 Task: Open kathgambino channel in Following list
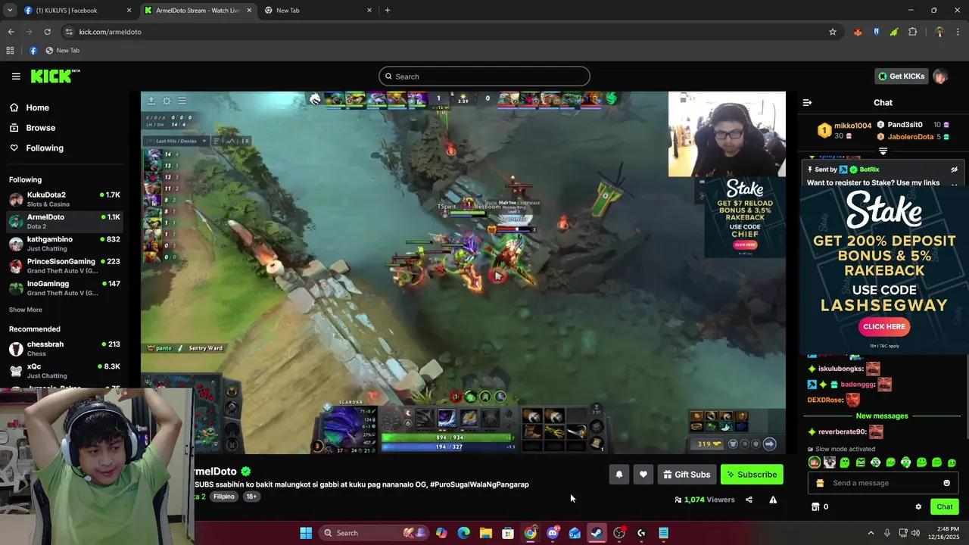[64, 243]
